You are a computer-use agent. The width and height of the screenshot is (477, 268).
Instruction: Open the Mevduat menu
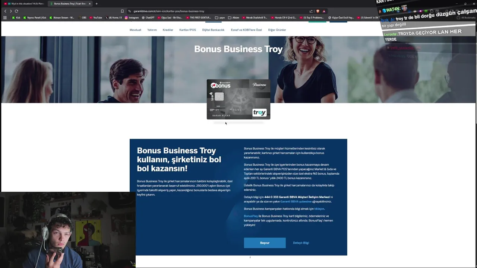point(135,30)
